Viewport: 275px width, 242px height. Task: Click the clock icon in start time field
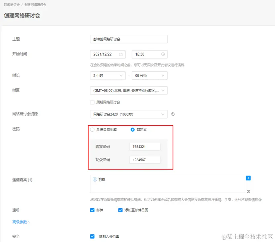pos(163,54)
